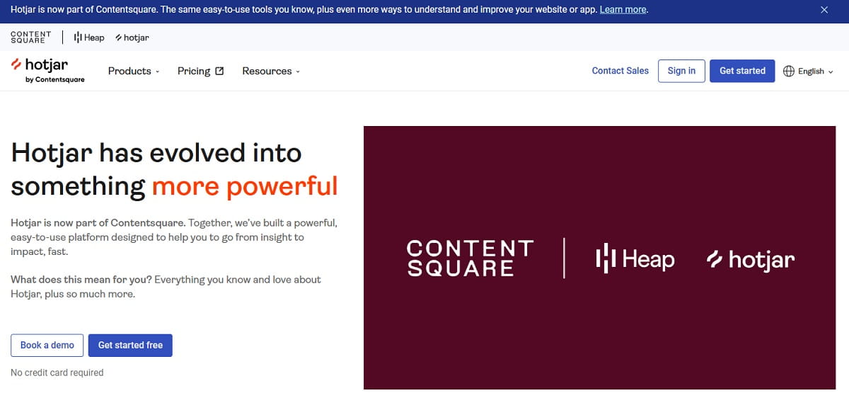This screenshot has width=849, height=393.
Task: Click the globe language icon
Action: (x=789, y=71)
